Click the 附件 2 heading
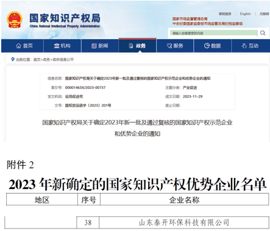Viewport: 270px width, 231px height. (20, 165)
